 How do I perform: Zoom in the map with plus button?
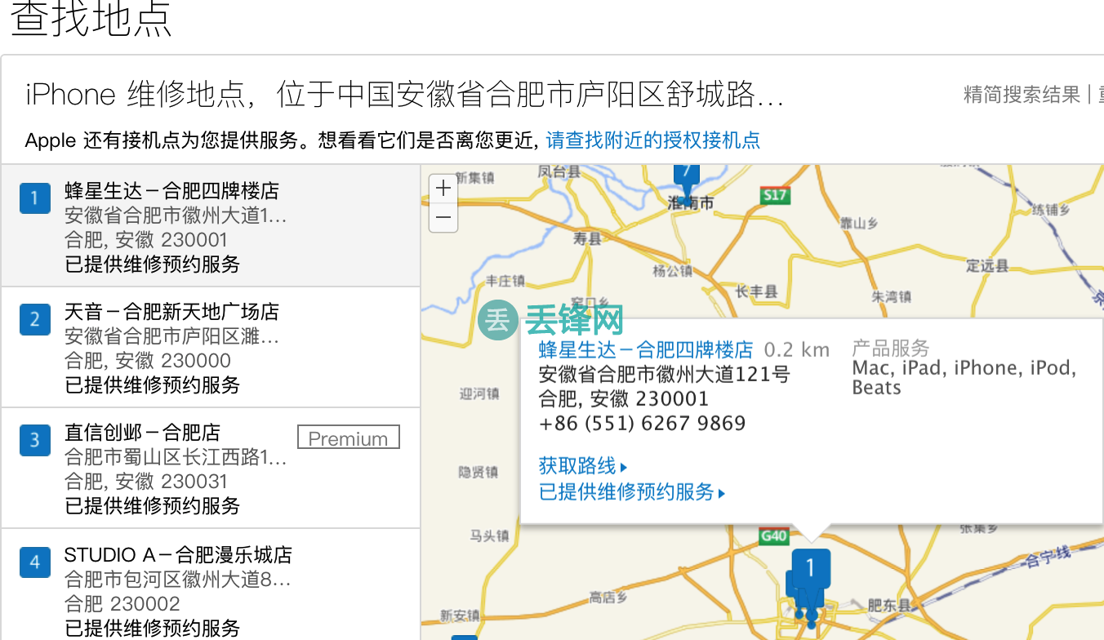click(x=443, y=189)
